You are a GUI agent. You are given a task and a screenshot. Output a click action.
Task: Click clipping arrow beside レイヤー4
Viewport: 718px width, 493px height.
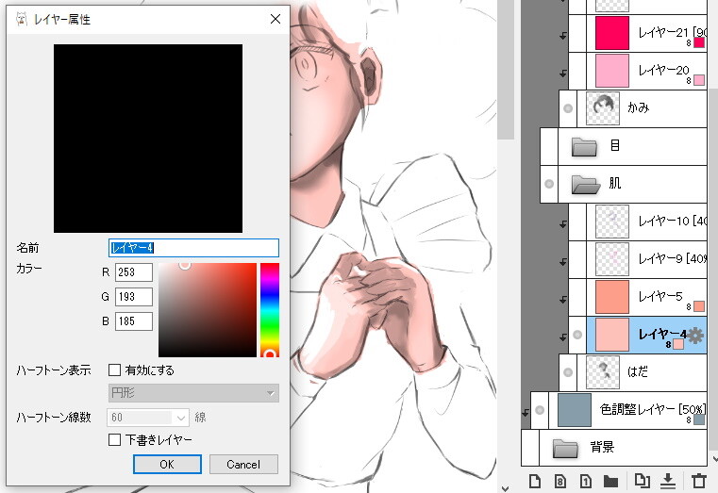click(562, 337)
